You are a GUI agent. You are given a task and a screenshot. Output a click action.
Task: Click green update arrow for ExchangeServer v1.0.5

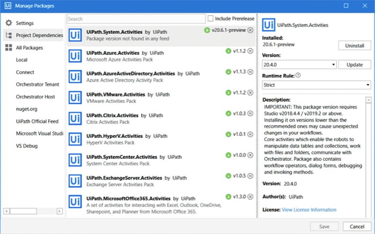coord(228,176)
